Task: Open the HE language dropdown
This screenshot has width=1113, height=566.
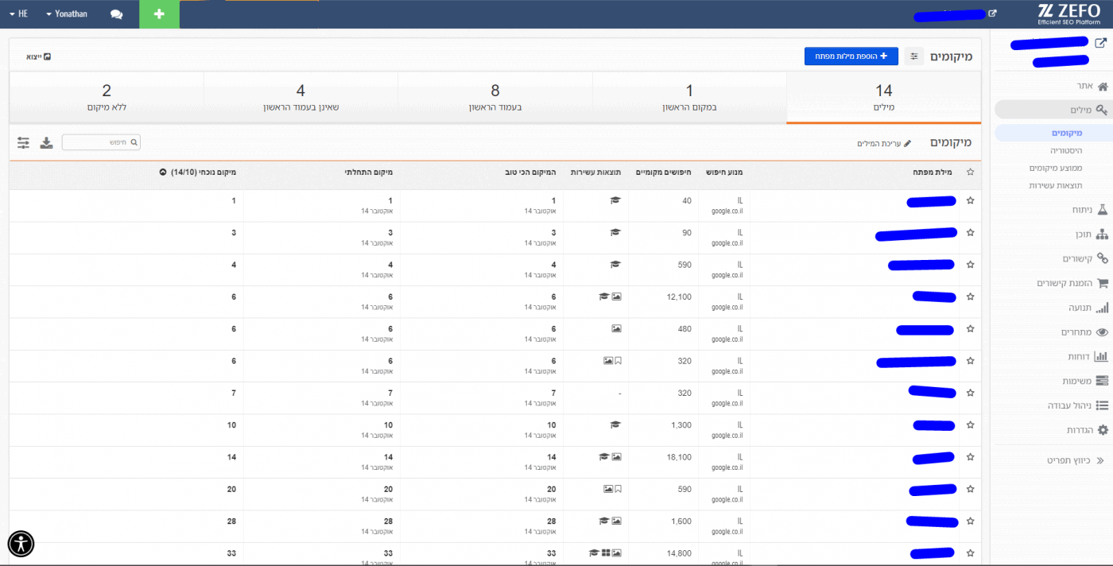Action: tap(19, 14)
